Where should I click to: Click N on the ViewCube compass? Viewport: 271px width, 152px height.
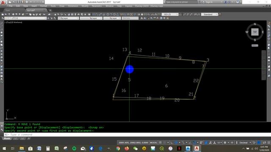tap(255, 24)
